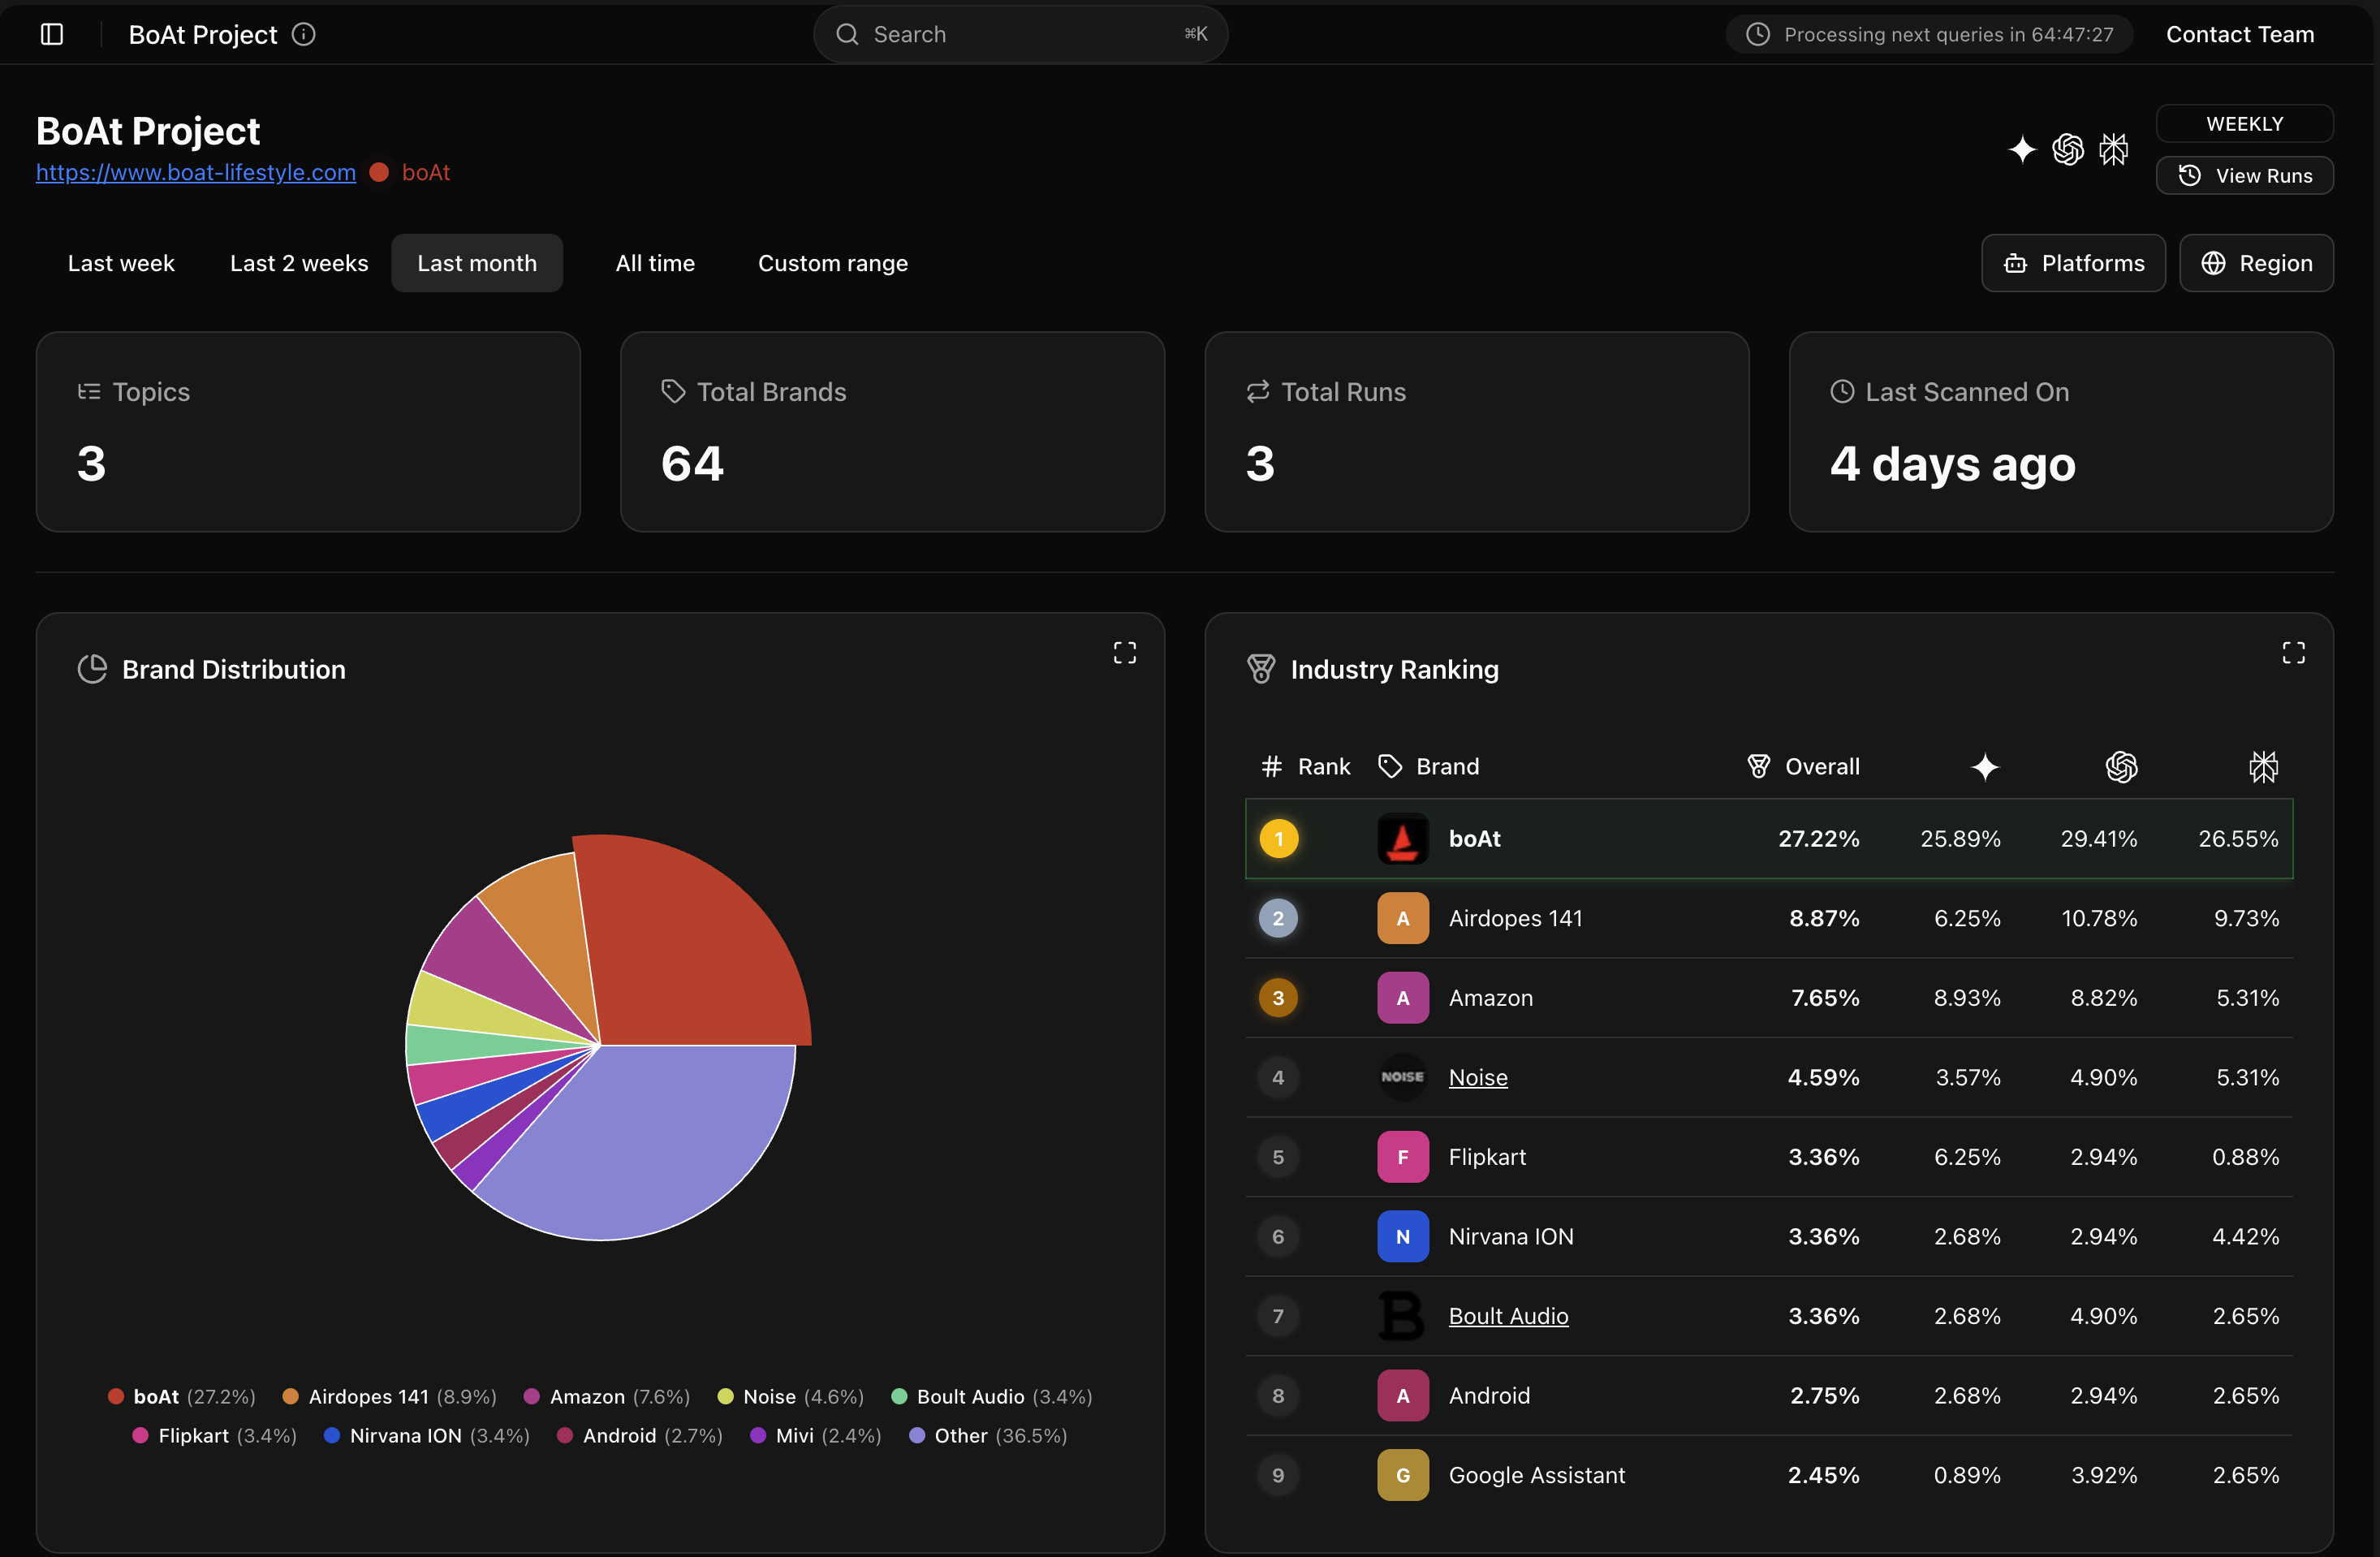Click the Rank column header

[1305, 767]
